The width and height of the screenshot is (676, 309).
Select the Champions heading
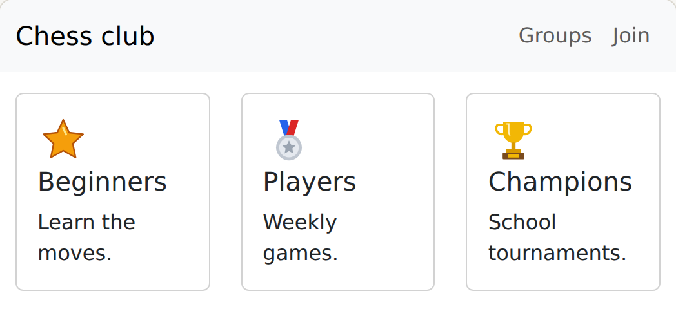tap(560, 182)
